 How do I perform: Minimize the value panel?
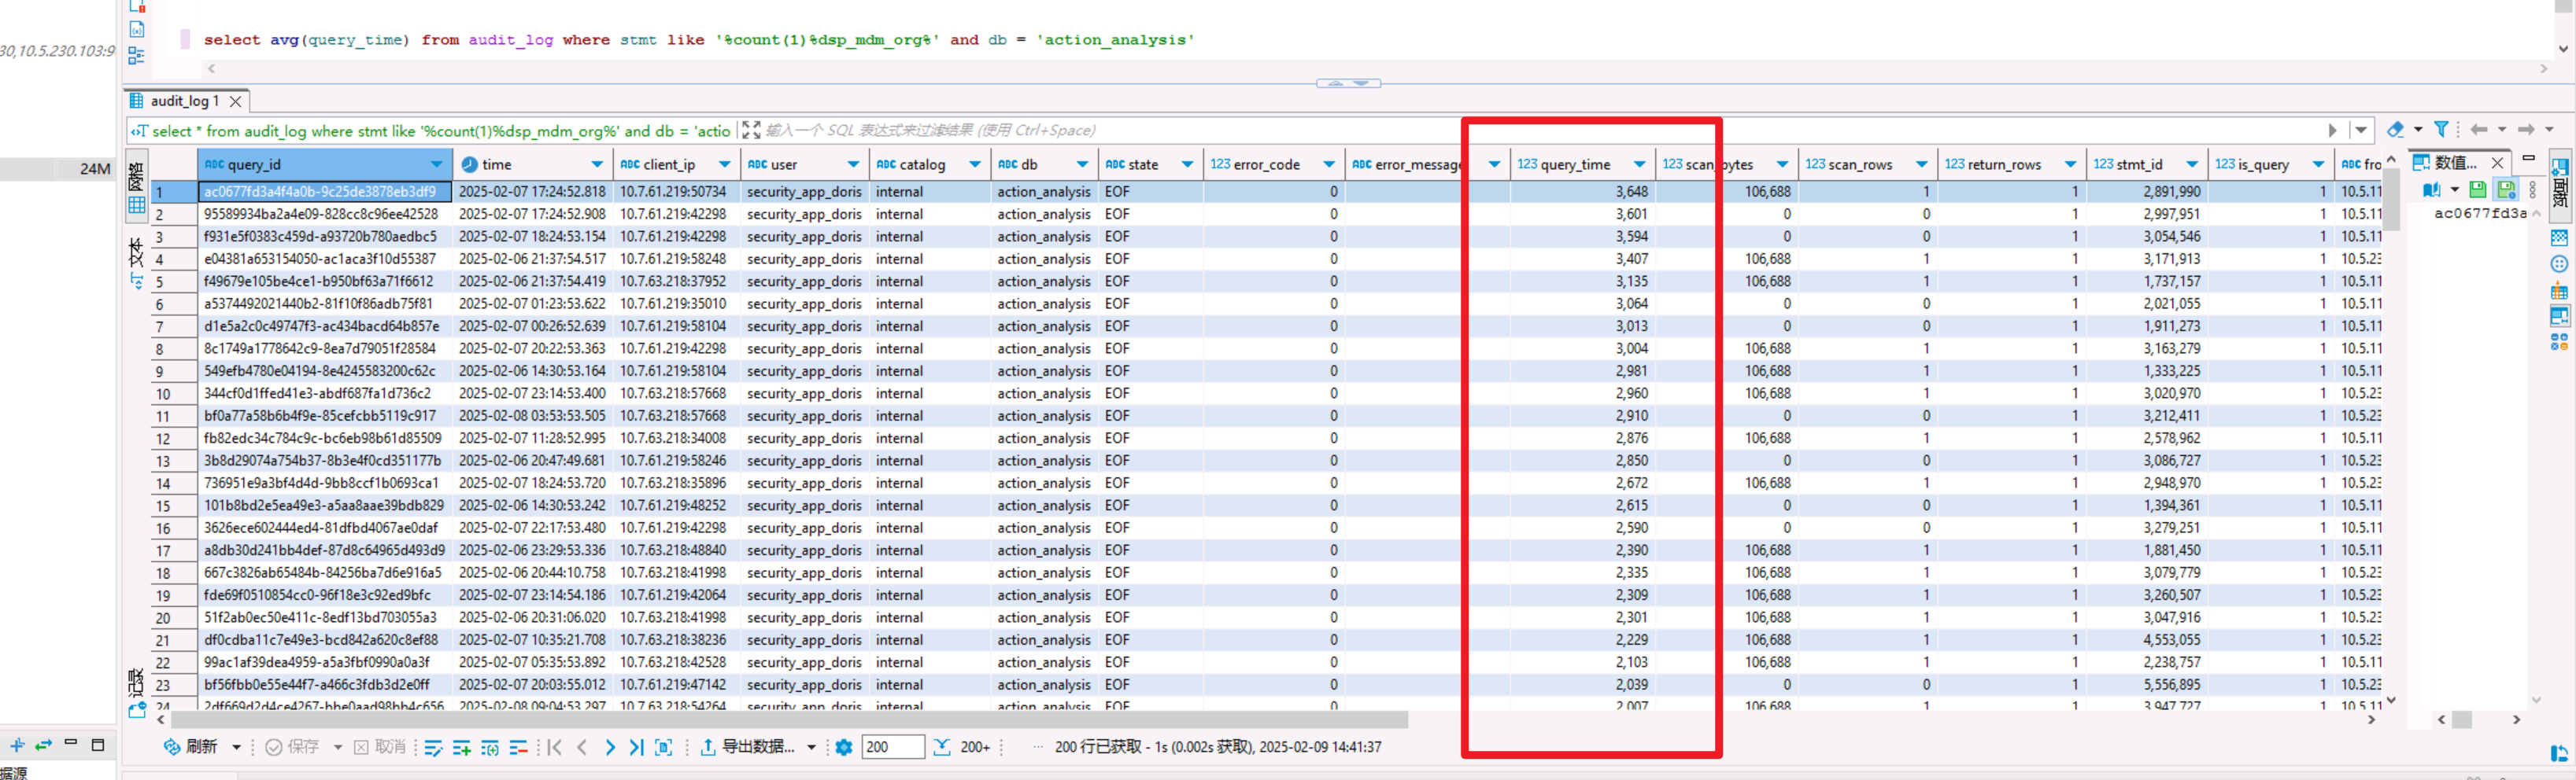[x=2528, y=158]
